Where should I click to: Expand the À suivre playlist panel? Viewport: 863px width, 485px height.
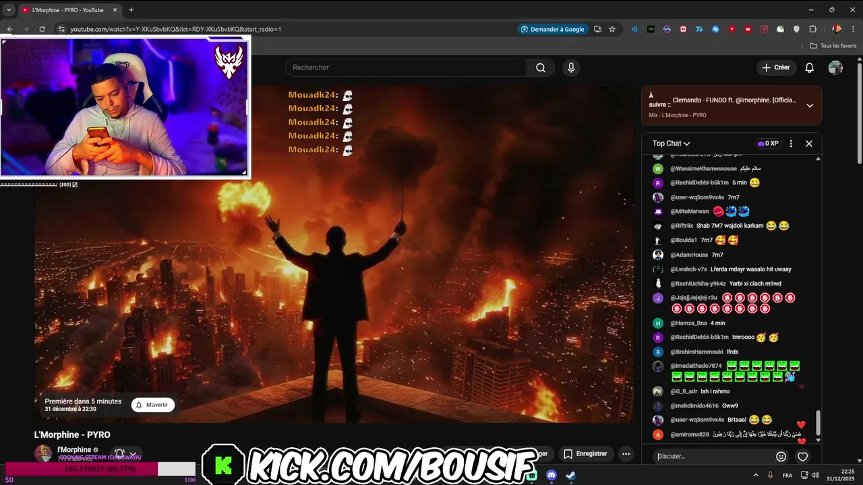tap(810, 105)
